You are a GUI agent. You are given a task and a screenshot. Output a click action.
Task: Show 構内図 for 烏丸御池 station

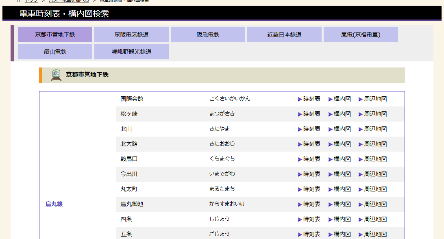[340, 204]
